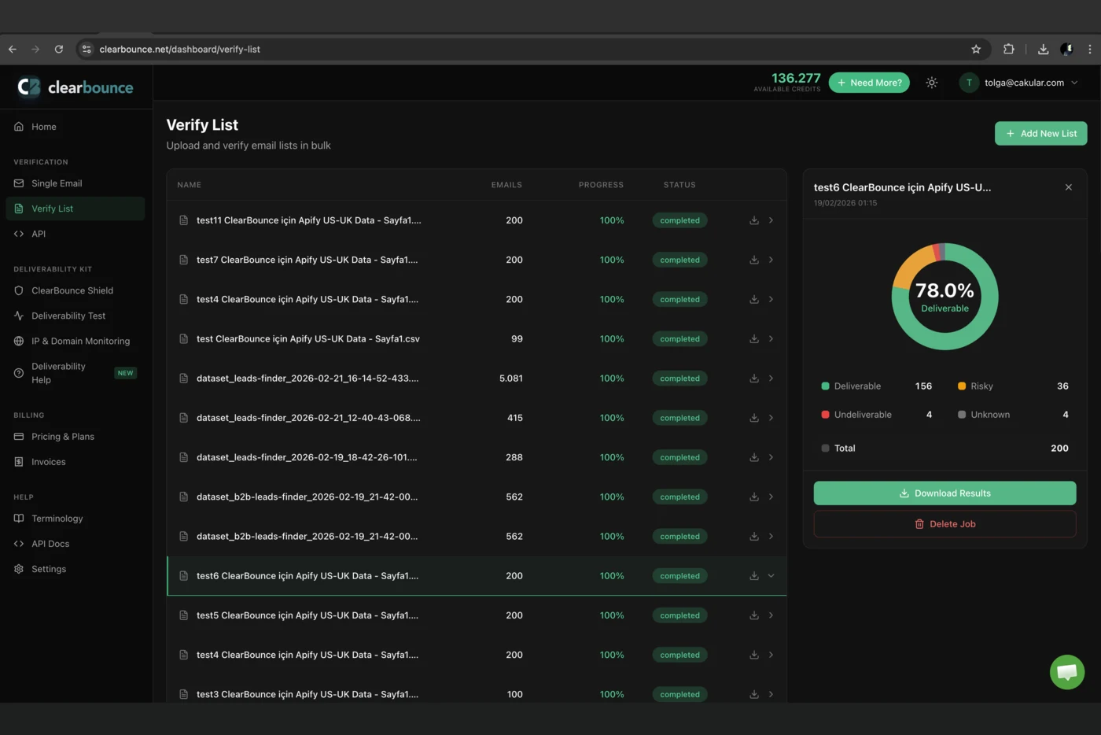1101x735 pixels.
Task: Click completed status badge of test7 row
Action: pos(680,260)
